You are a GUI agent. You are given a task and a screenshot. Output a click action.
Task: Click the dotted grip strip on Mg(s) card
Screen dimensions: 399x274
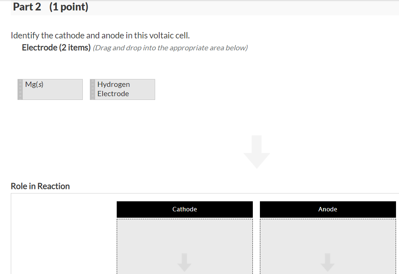[20, 89]
